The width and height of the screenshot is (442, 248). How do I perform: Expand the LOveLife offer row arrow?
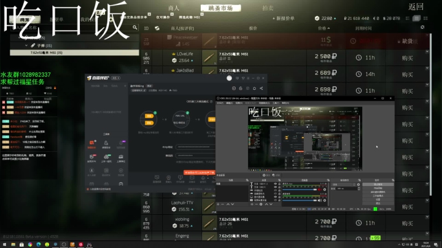pos(427,52)
